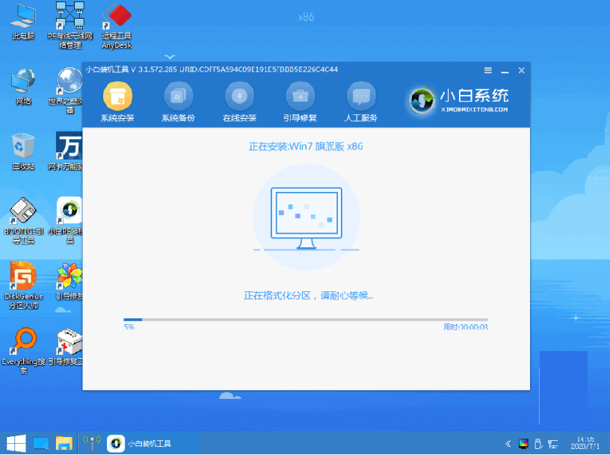
Task: Close the 小白装机工具 window
Action: coord(522,70)
